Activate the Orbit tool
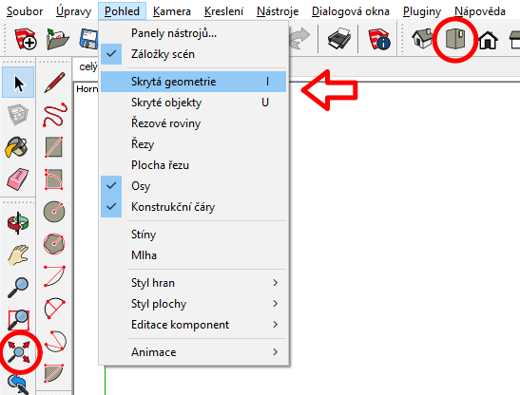520x395 pixels. pyautogui.click(x=18, y=222)
